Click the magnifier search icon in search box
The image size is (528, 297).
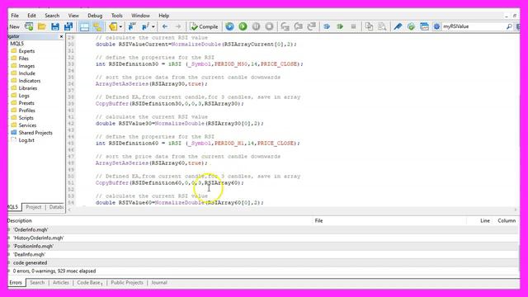509,26
